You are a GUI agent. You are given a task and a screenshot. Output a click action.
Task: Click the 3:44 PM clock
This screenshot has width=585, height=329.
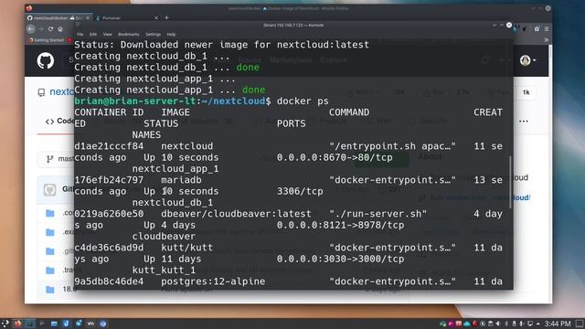558,324
